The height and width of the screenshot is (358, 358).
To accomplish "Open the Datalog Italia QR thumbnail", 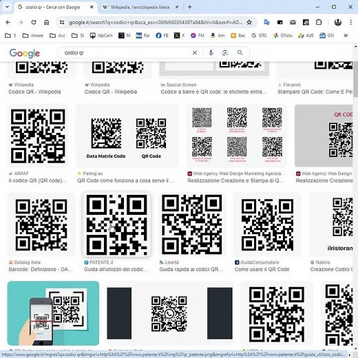I will (x=41, y=224).
